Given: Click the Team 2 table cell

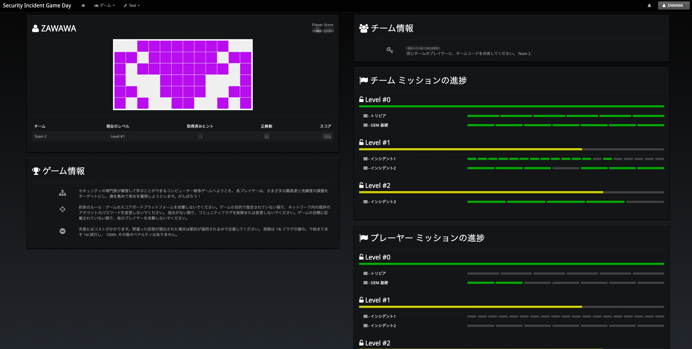Looking at the screenshot, I should (x=40, y=136).
